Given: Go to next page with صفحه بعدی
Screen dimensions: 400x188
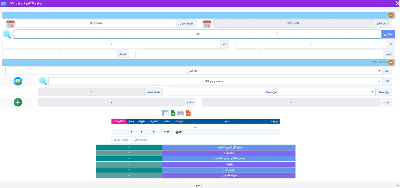Looking at the screenshot, I should pyautogui.click(x=121, y=140).
